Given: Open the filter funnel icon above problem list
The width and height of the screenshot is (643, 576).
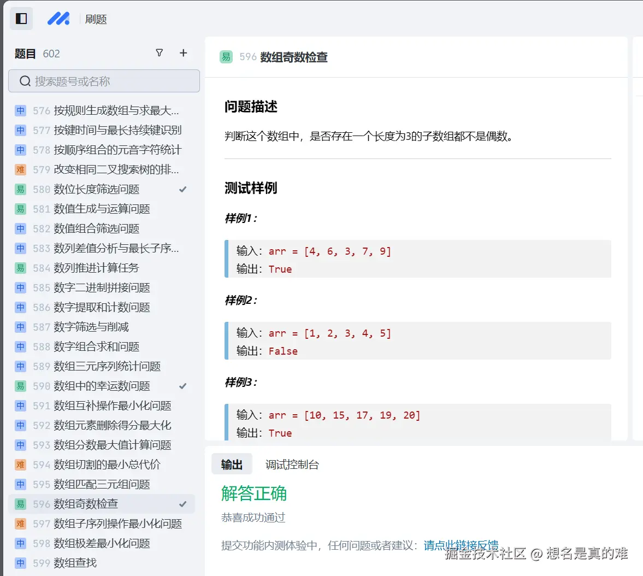Looking at the screenshot, I should coord(159,53).
